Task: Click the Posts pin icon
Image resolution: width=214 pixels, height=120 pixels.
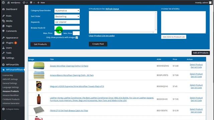Action: tap(3, 16)
